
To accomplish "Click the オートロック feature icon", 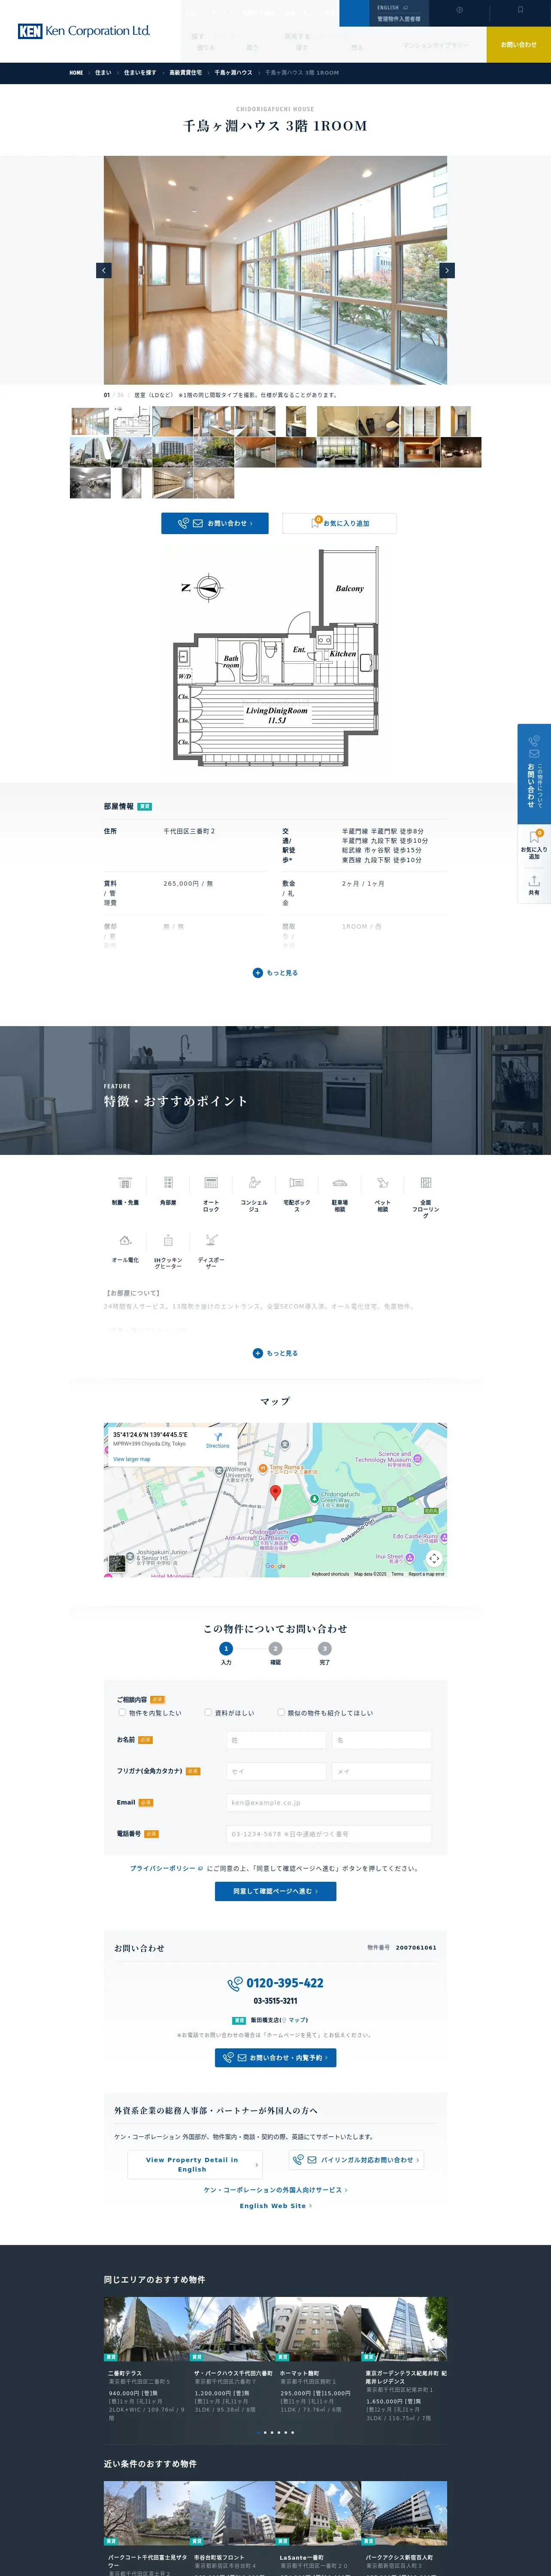I will click(x=211, y=1182).
